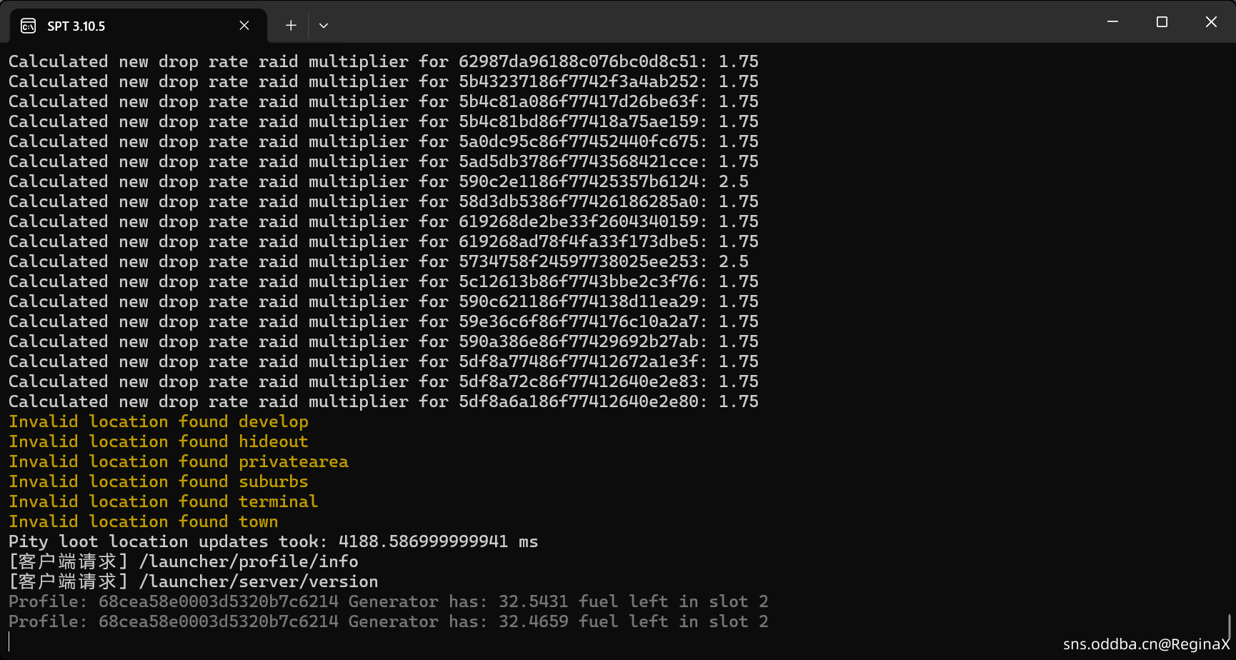Close the SPT 3.10.5 tab
1236x660 pixels.
(244, 26)
